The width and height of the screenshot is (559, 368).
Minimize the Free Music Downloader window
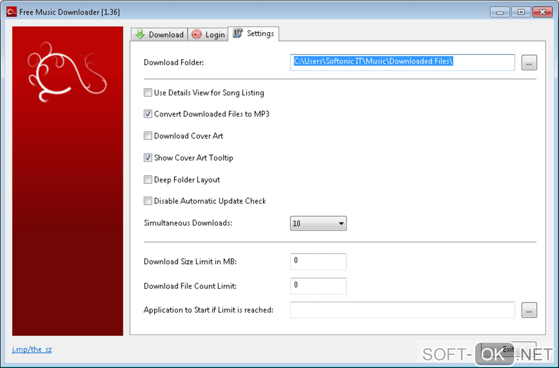pyautogui.click(x=500, y=12)
